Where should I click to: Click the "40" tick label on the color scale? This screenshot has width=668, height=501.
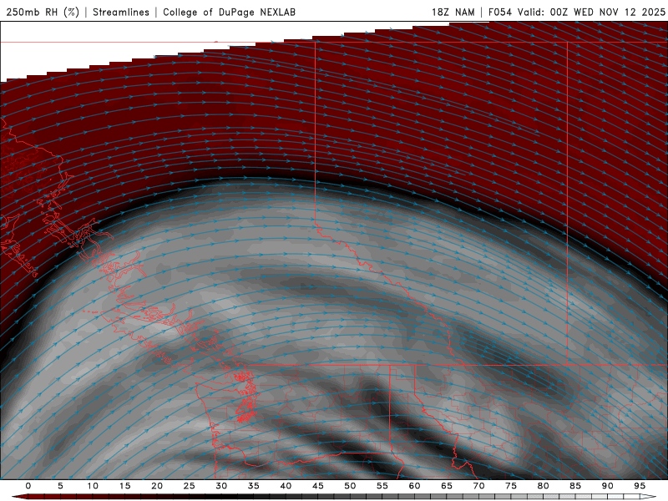(x=286, y=486)
